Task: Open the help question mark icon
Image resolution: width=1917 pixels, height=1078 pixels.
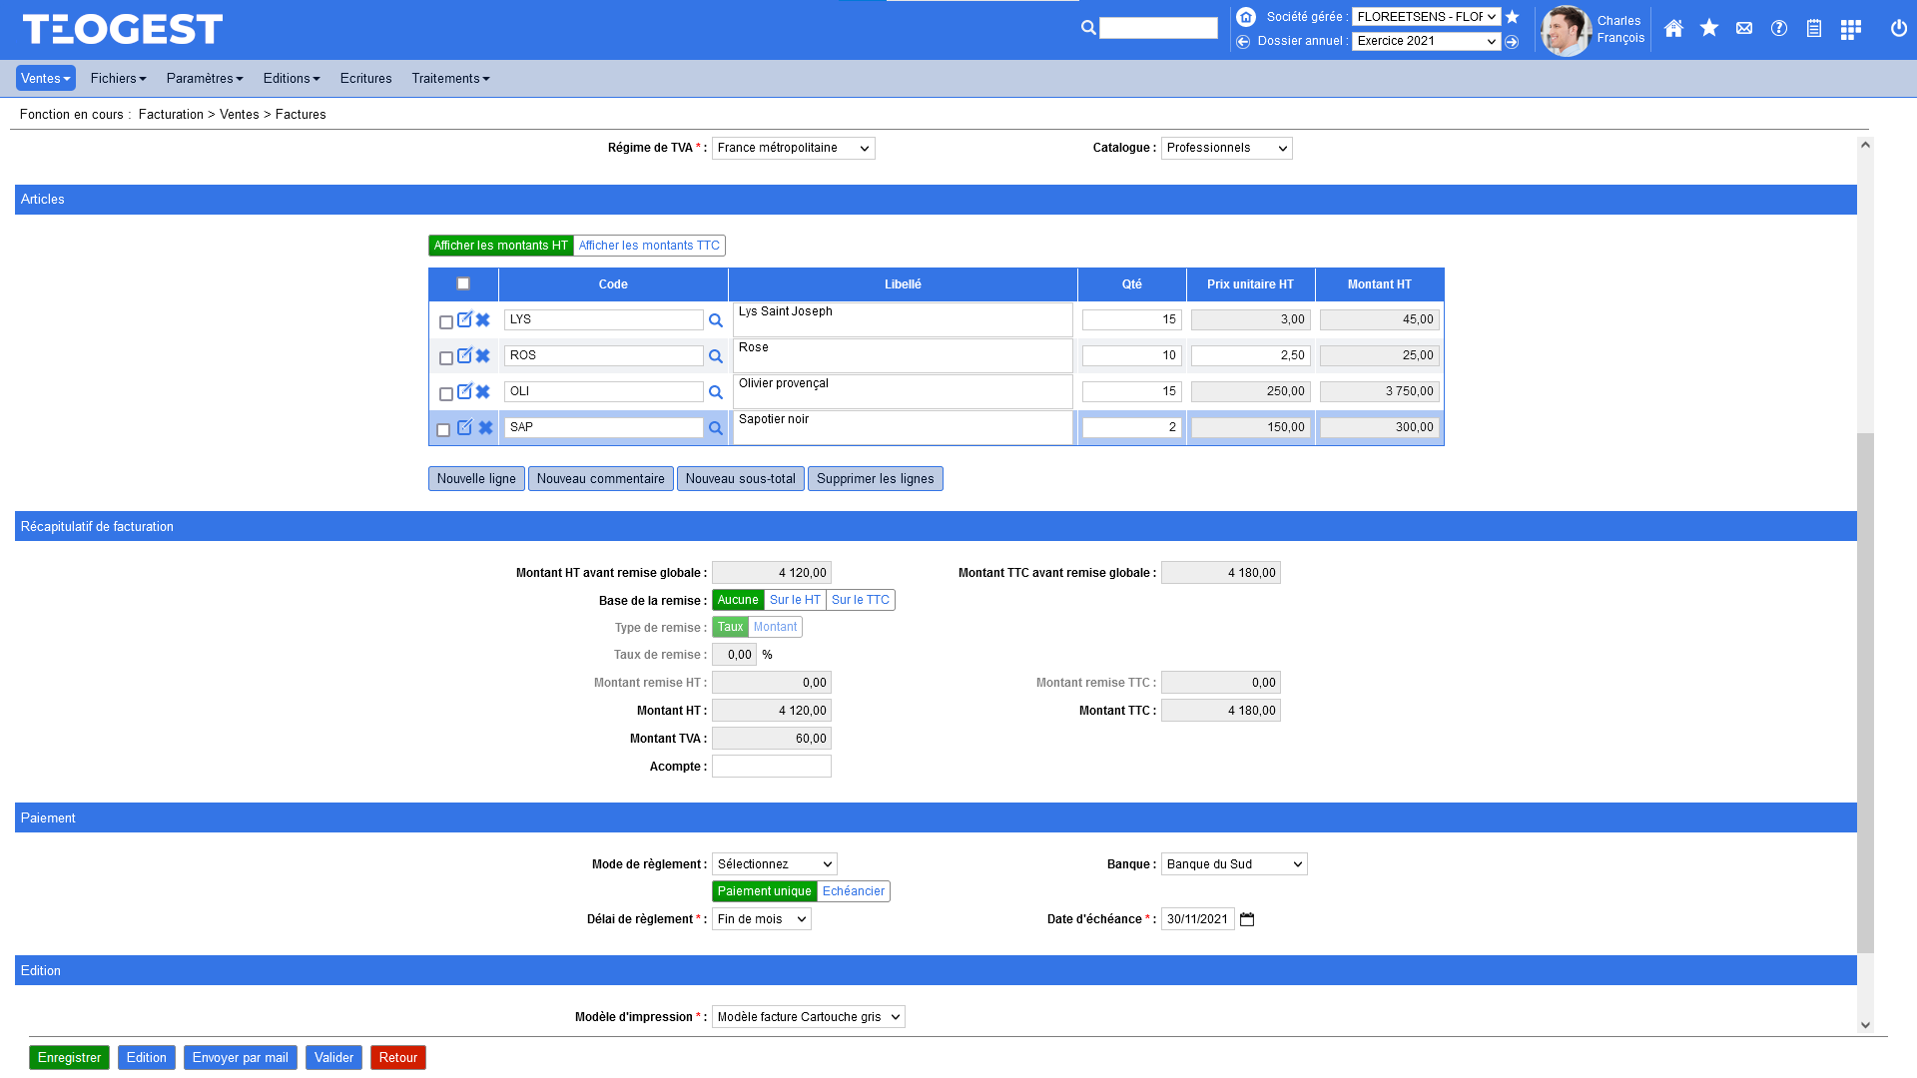Action: click(x=1779, y=29)
